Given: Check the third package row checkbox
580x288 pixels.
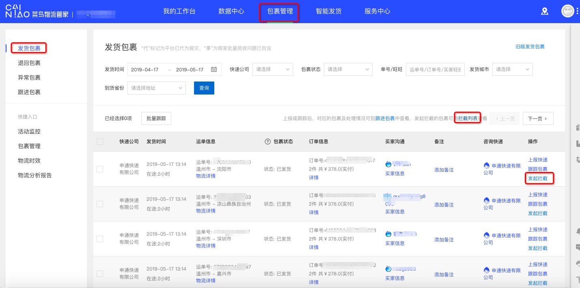Looking at the screenshot, I should click(x=100, y=239).
